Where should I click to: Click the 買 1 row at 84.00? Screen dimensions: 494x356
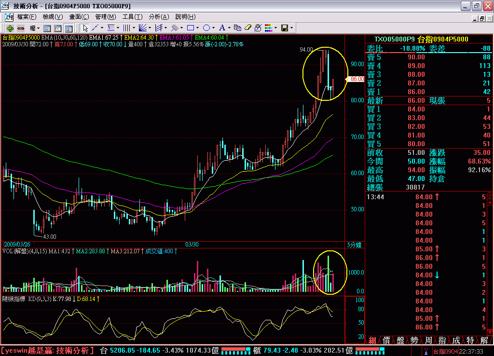(428, 109)
